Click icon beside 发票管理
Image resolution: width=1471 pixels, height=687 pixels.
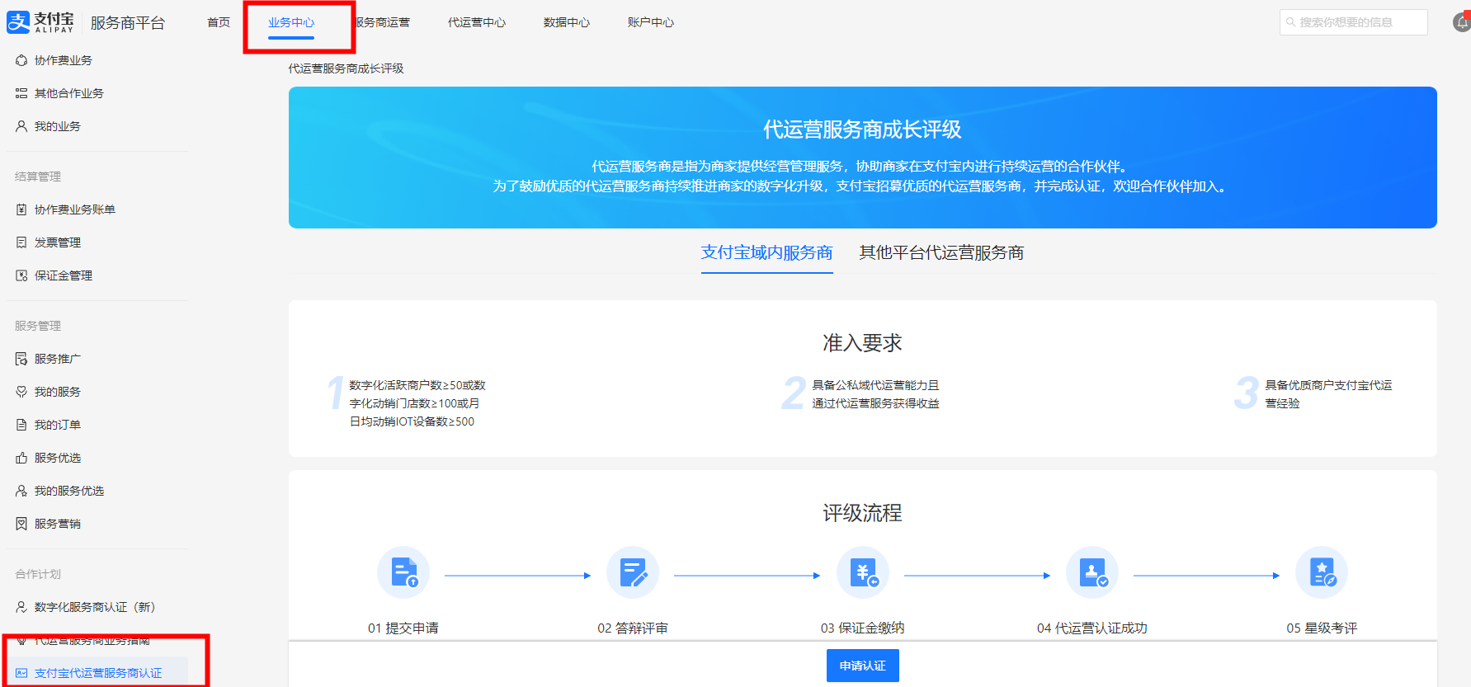pyautogui.click(x=21, y=242)
